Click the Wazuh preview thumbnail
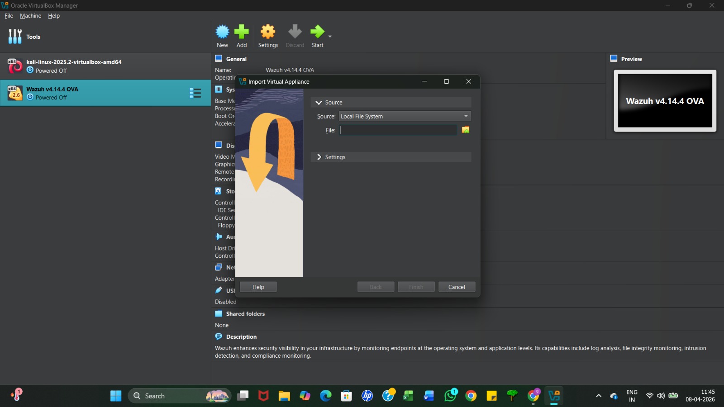The height and width of the screenshot is (407, 724). click(x=665, y=101)
